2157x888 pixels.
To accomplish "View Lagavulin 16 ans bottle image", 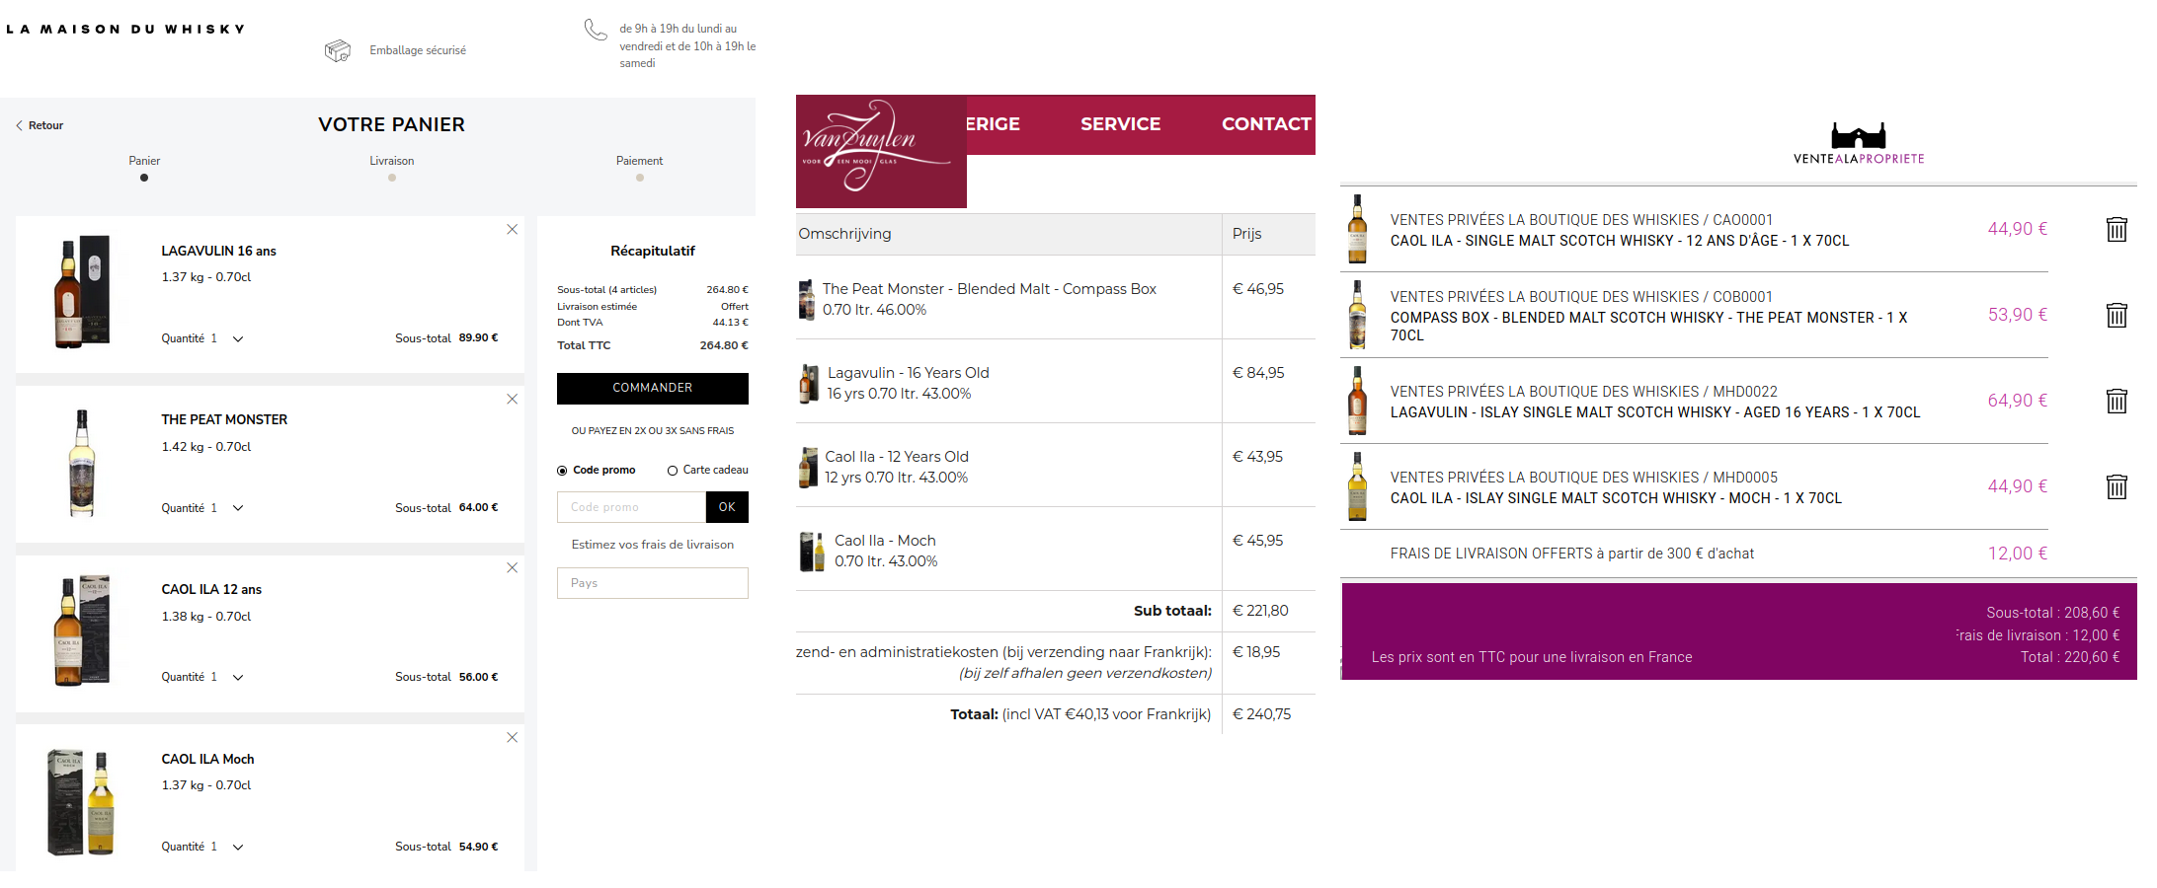I will point(82,292).
